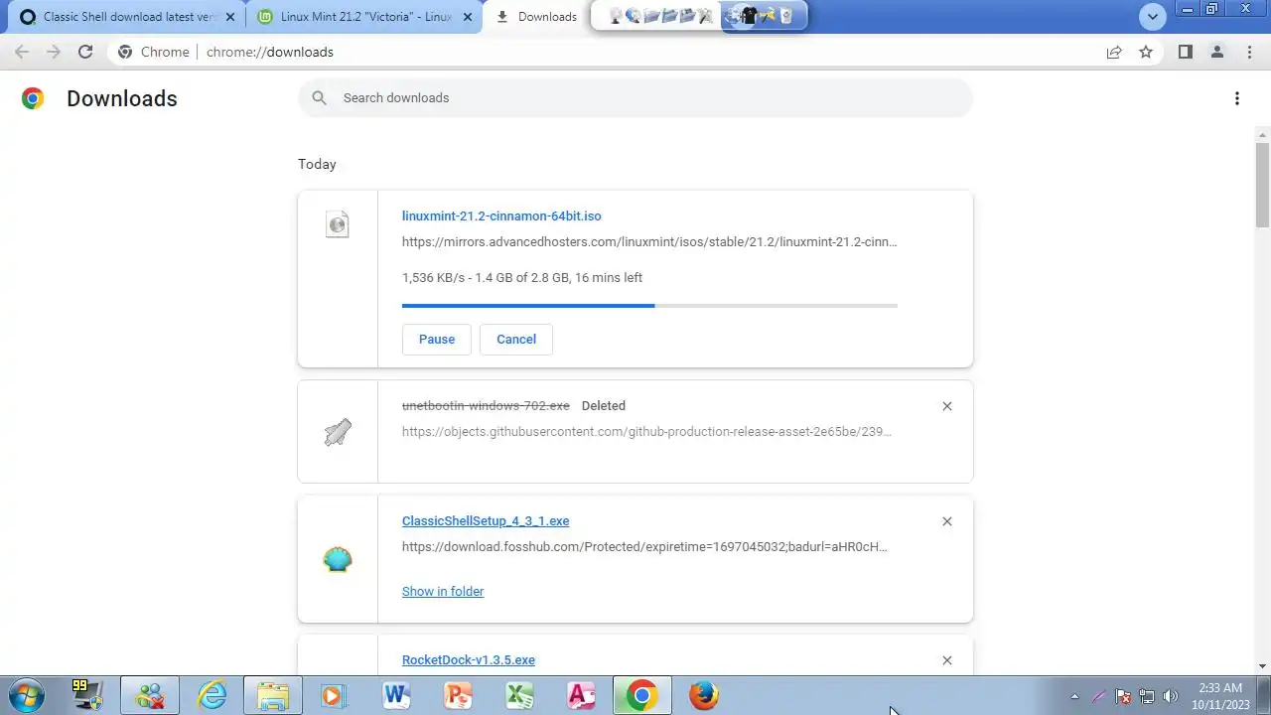The image size is (1271, 715).
Task: Open the Chrome side panel
Action: click(1185, 52)
